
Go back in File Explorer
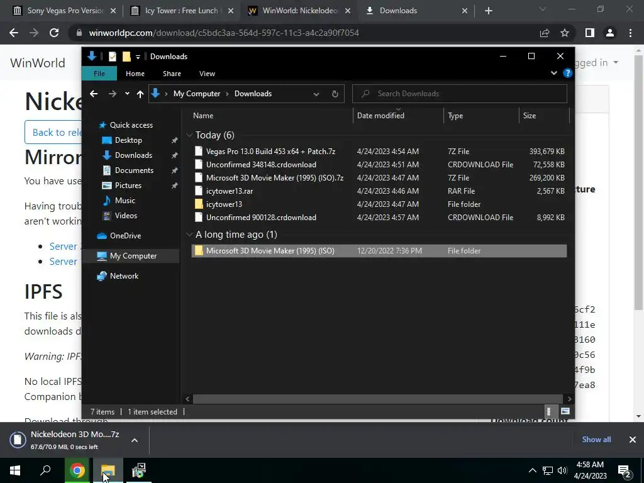pyautogui.click(x=94, y=94)
